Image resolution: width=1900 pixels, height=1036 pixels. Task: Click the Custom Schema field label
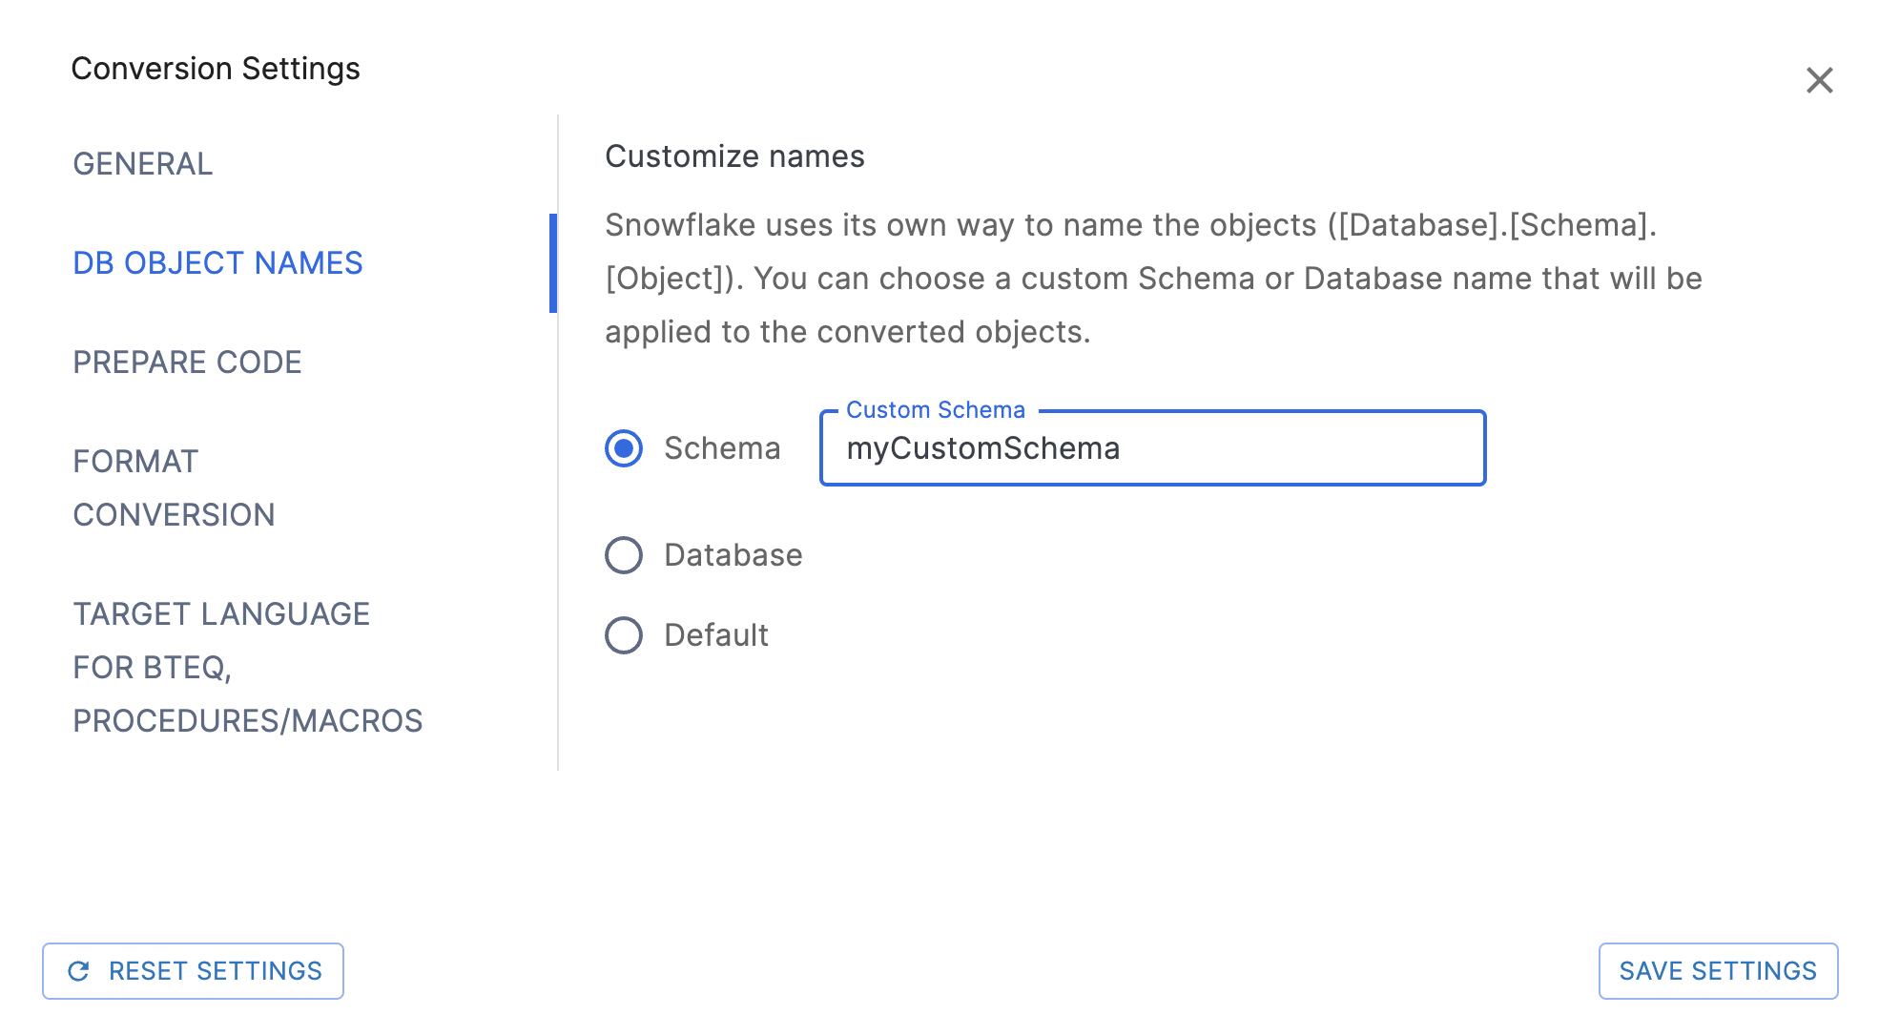click(936, 409)
